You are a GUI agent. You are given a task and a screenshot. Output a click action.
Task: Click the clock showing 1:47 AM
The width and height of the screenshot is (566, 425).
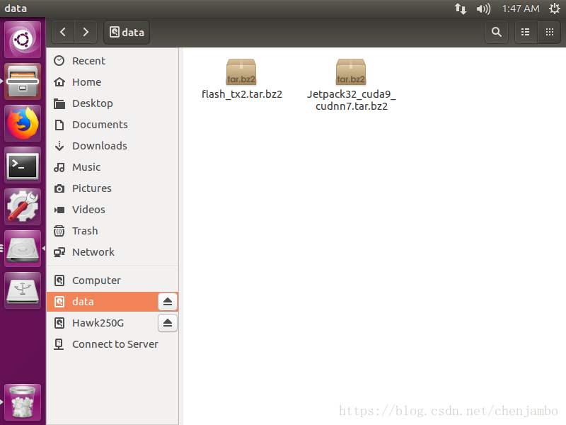point(521,8)
